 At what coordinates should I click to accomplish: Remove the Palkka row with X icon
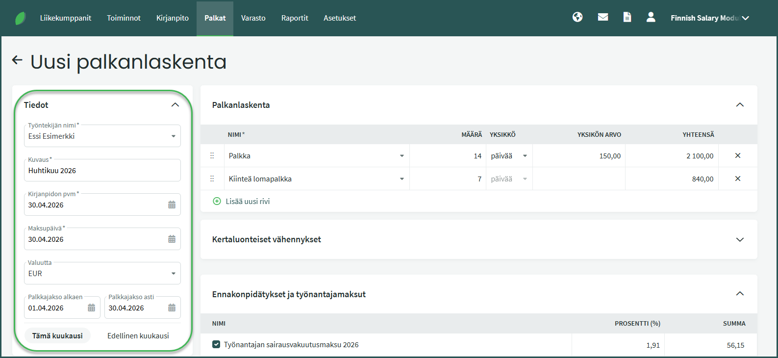[x=737, y=156]
